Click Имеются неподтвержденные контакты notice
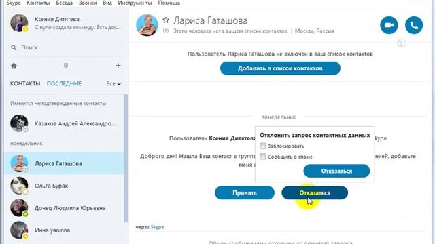The image size is (435, 244). tap(58, 104)
